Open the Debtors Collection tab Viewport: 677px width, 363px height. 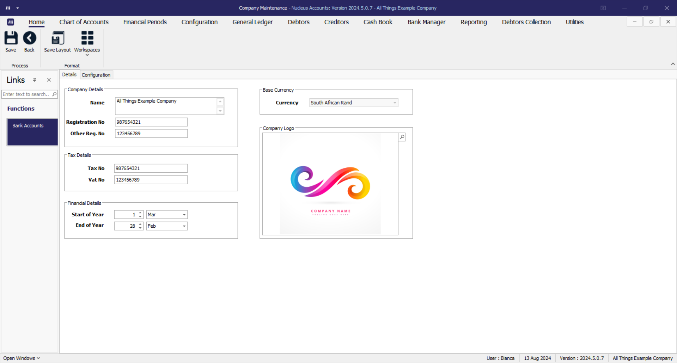click(526, 22)
